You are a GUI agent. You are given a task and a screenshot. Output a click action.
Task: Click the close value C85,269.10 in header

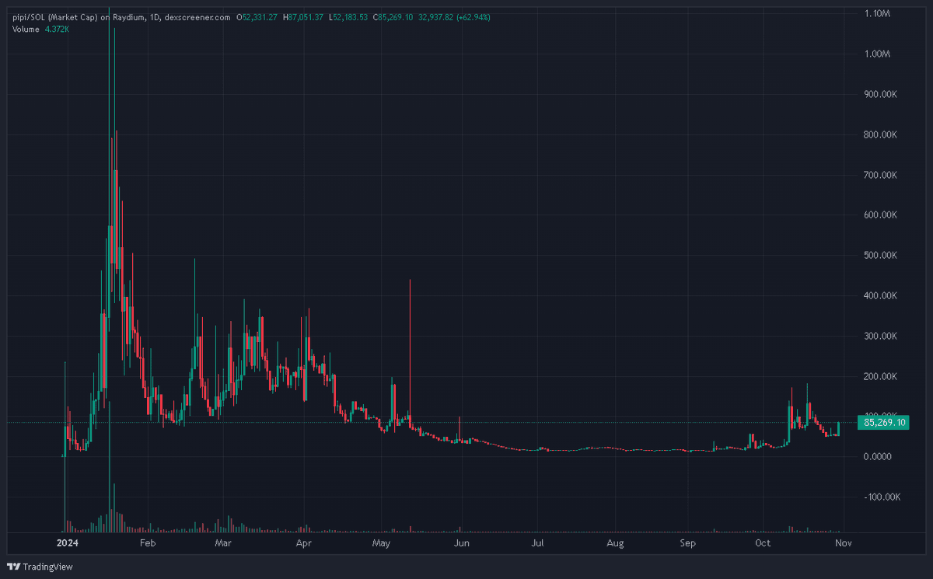click(x=394, y=17)
